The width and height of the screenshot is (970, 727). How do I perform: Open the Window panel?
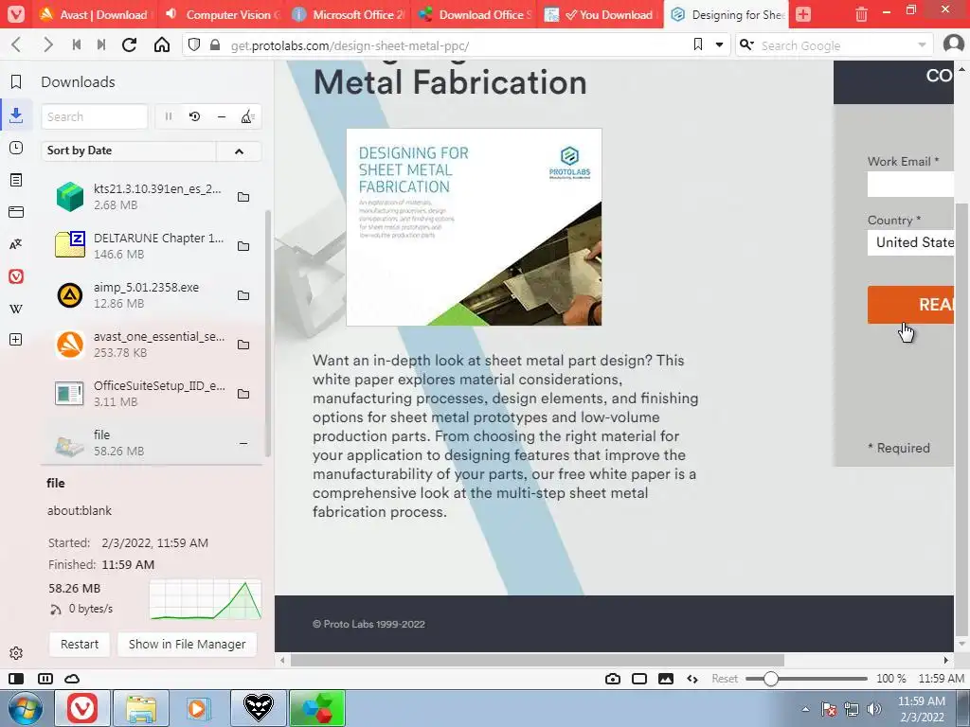point(16,212)
